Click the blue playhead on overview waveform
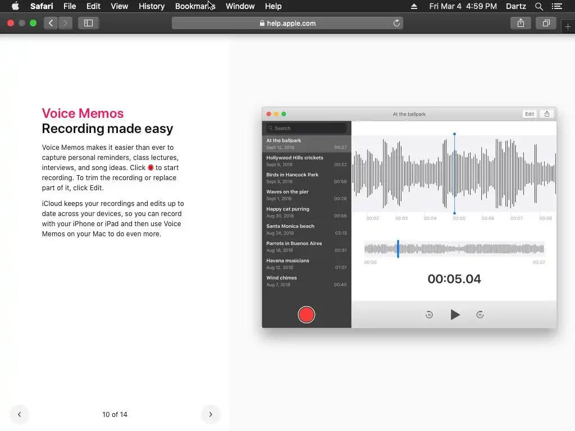Screen dimensions: 575x431 coord(398,249)
